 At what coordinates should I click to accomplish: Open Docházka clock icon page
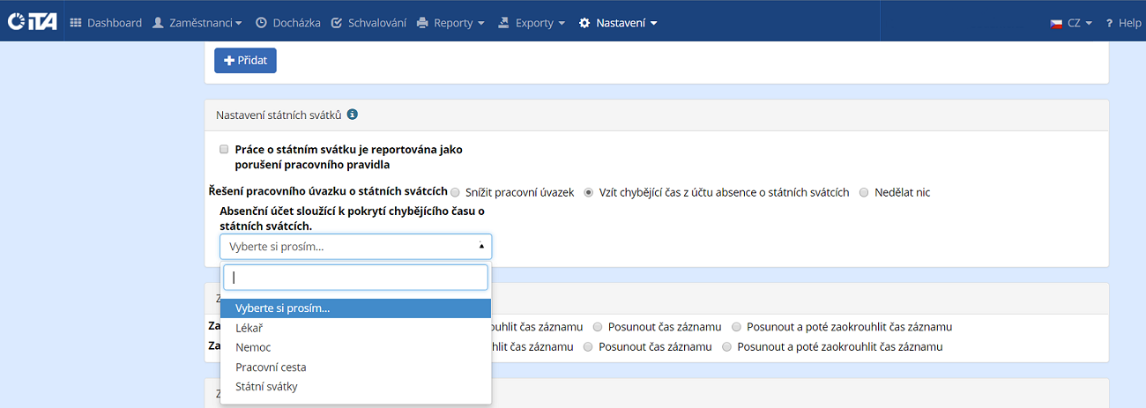(261, 23)
